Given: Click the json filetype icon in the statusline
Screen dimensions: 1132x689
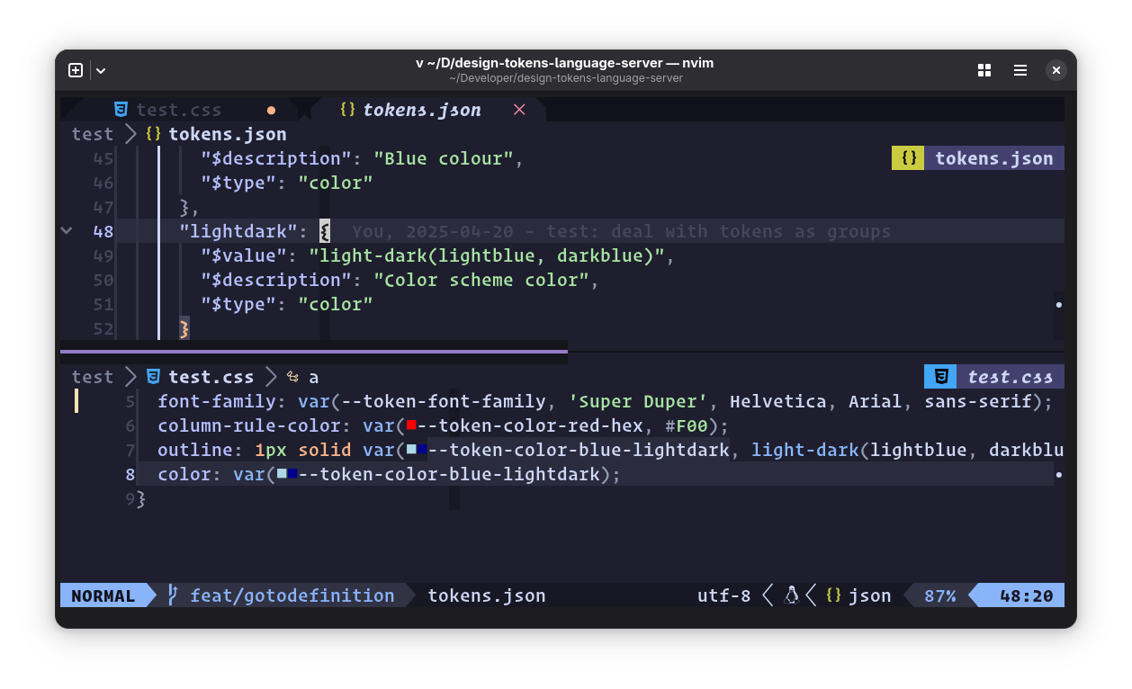Looking at the screenshot, I should [x=833, y=595].
